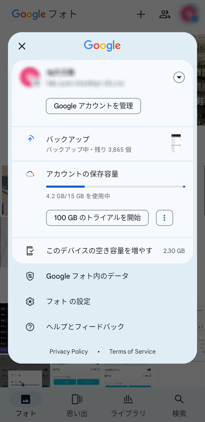Start the 100 GB のトライアルを開始

click(97, 218)
